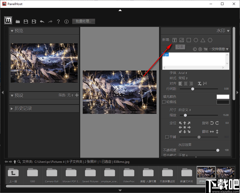Image resolution: width=240 pixels, height=193 pixels.
Task: Add a rectangle watermark shape
Action: coord(189,40)
